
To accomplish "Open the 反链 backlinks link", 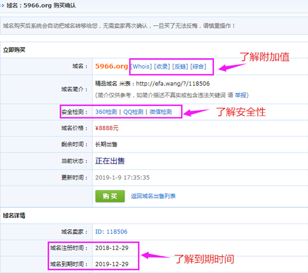I will coord(180,66).
